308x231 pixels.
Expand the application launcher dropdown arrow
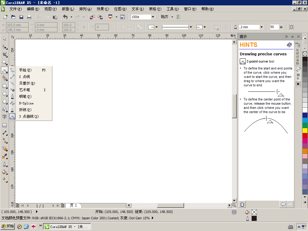[116, 17]
